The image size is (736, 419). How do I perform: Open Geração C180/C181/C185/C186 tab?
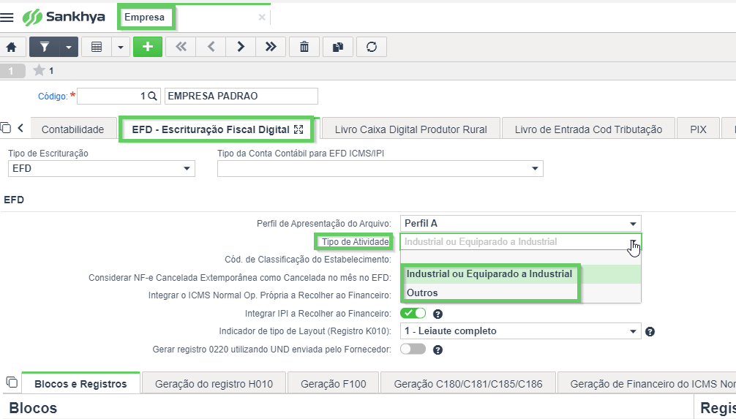tap(468, 384)
